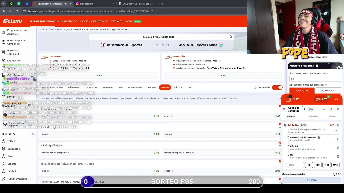Click the MÁX stake button

(x=335, y=165)
